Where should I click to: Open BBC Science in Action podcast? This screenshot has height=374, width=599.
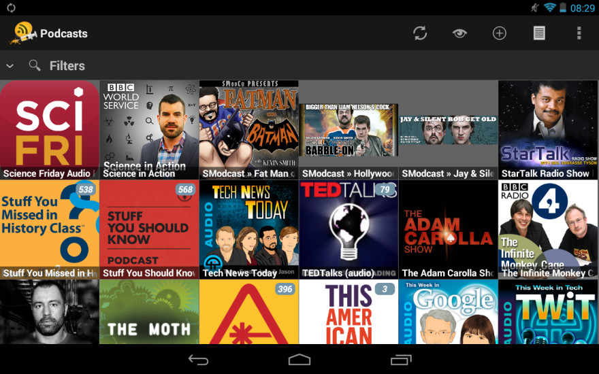(149, 130)
